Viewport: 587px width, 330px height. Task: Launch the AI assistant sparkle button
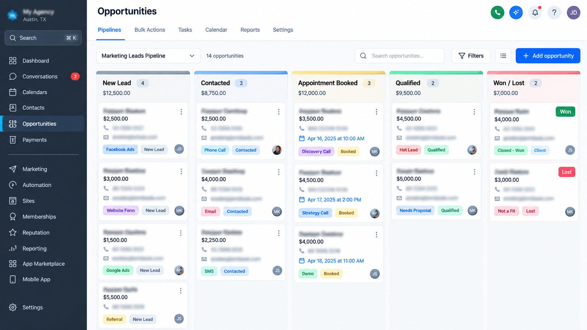click(x=516, y=13)
